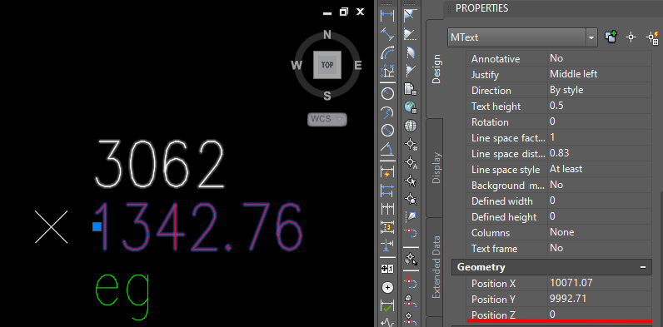663x327 pixels.
Task: Click the crosshair point icon with letter A
Action: pos(411,162)
